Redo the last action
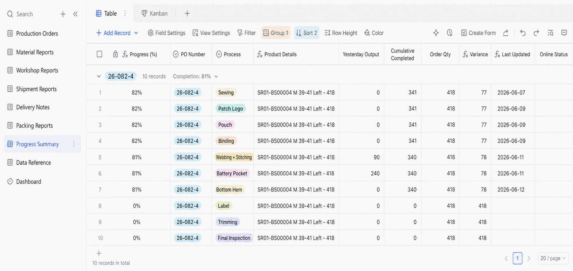The width and height of the screenshot is (573, 271). tap(536, 33)
